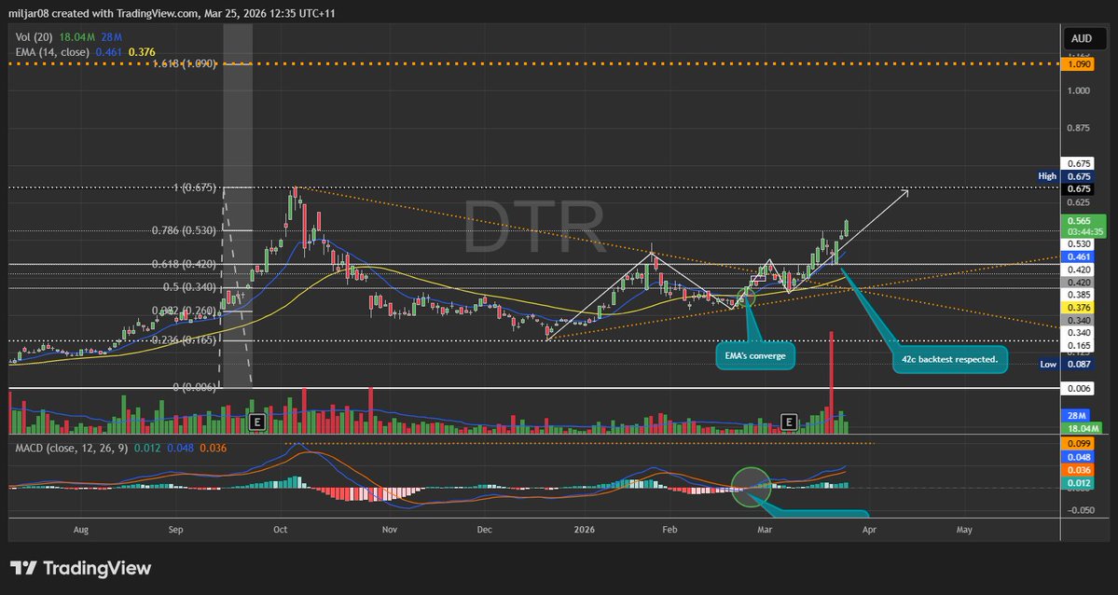Click the earnings 'E' marker near September
Screen dimensions: 1118x595
point(258,422)
